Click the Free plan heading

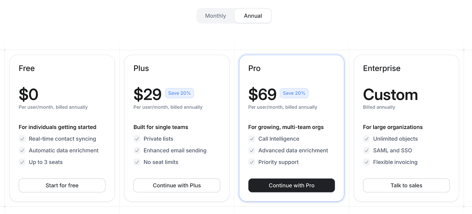click(27, 68)
